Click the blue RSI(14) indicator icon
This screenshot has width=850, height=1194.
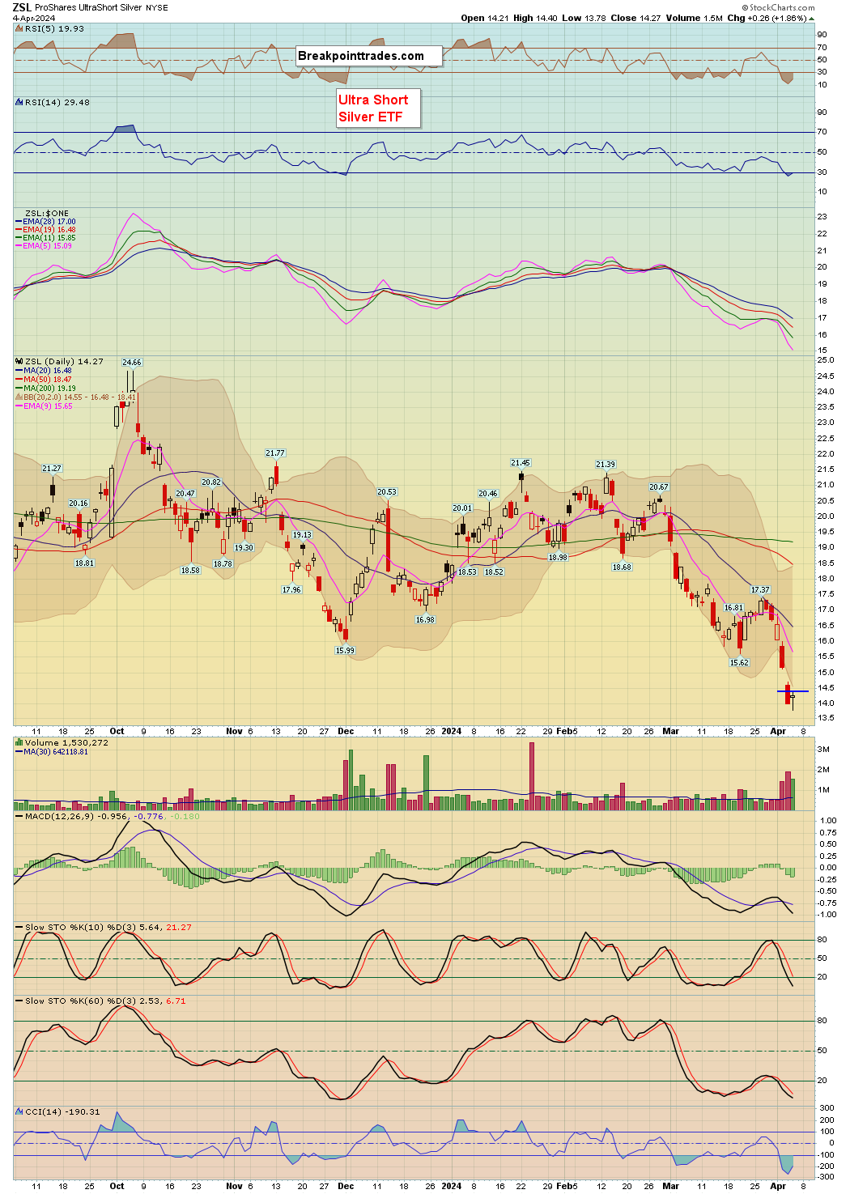click(x=19, y=102)
